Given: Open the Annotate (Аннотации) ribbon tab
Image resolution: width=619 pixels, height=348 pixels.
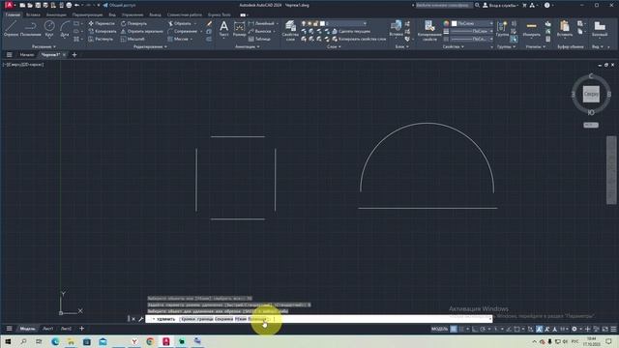Looking at the screenshot, I should [56, 14].
